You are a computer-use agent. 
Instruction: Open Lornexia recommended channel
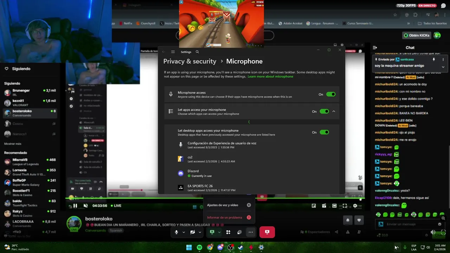[x=30, y=172]
